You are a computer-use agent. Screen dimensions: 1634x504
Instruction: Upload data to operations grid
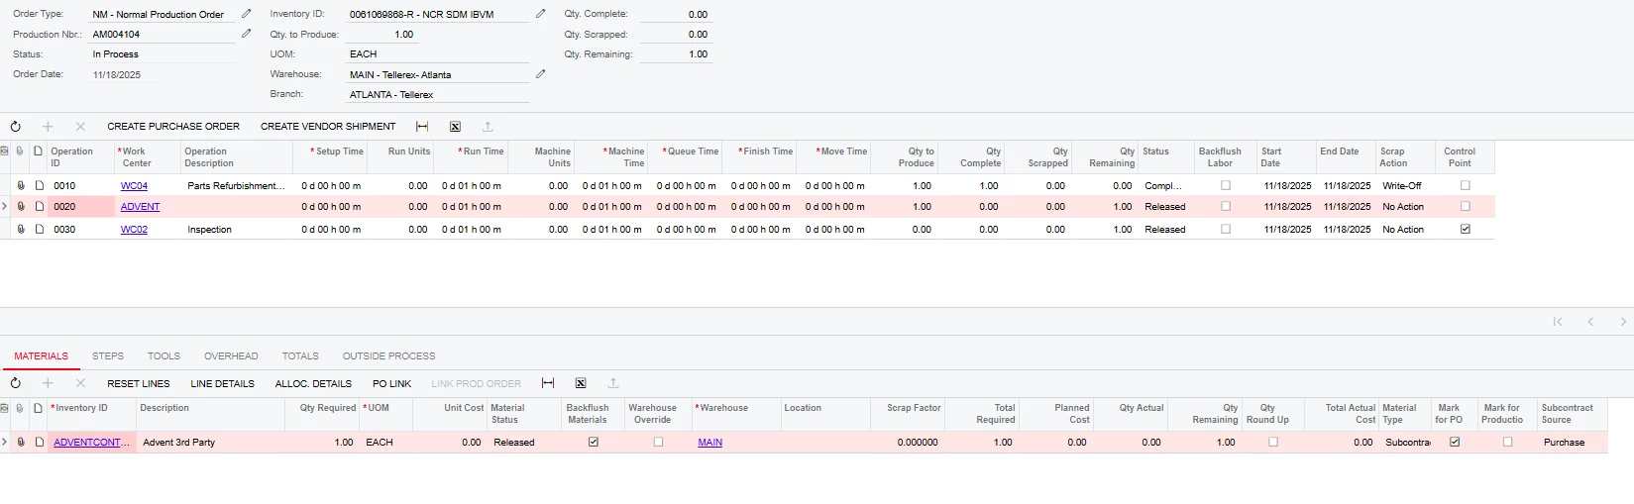click(488, 127)
